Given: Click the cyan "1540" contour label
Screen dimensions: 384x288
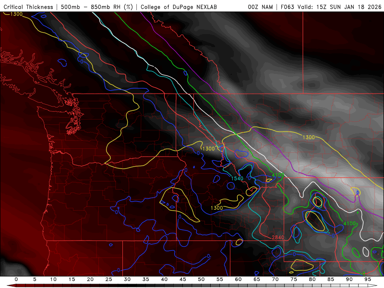Looking at the screenshot, I should (237, 179).
